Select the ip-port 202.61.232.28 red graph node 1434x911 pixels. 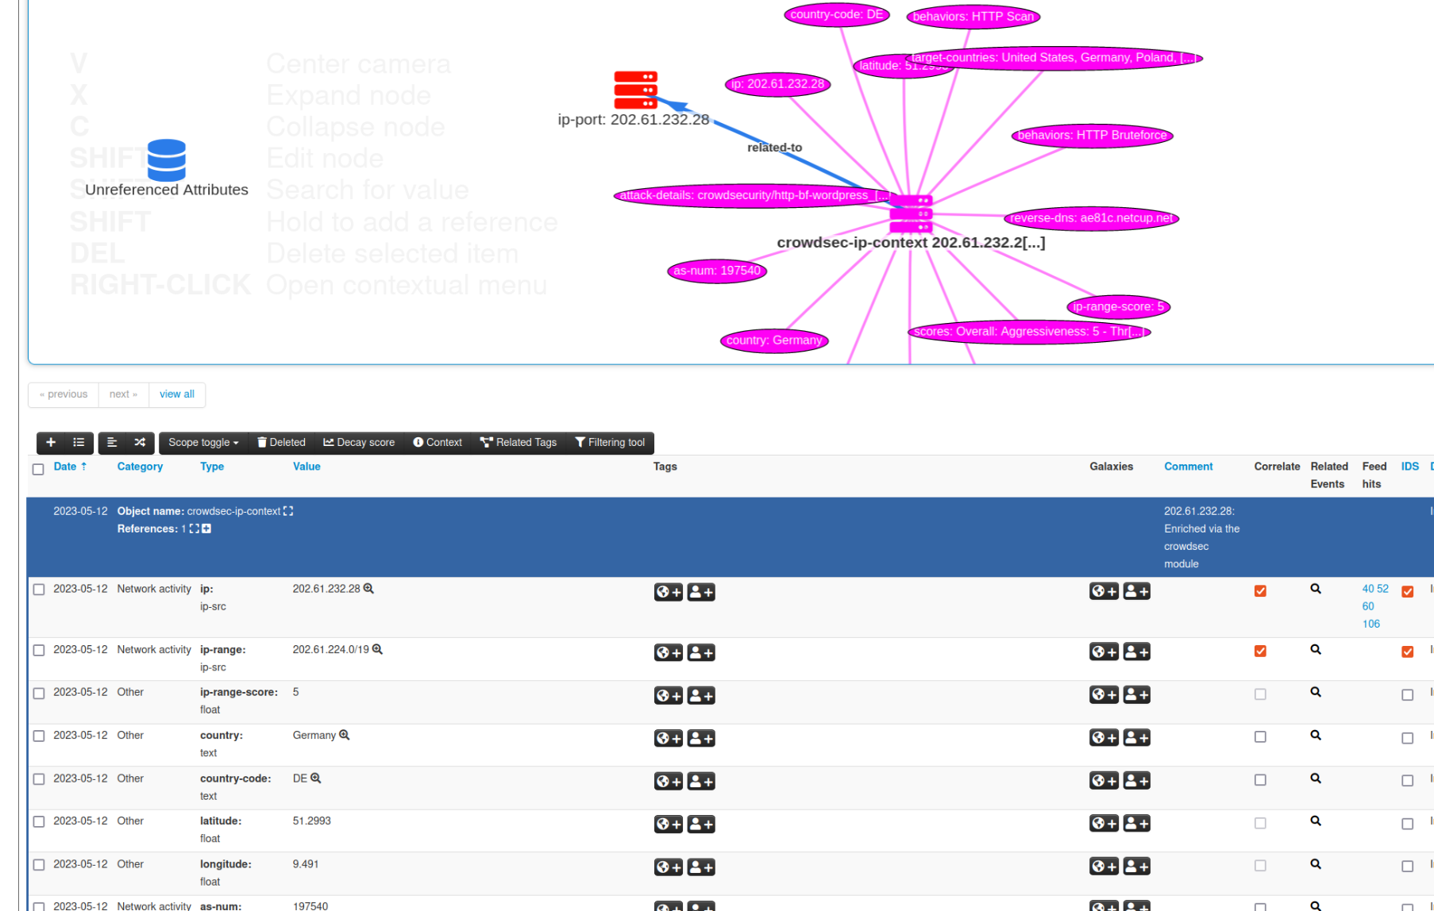pos(635,90)
